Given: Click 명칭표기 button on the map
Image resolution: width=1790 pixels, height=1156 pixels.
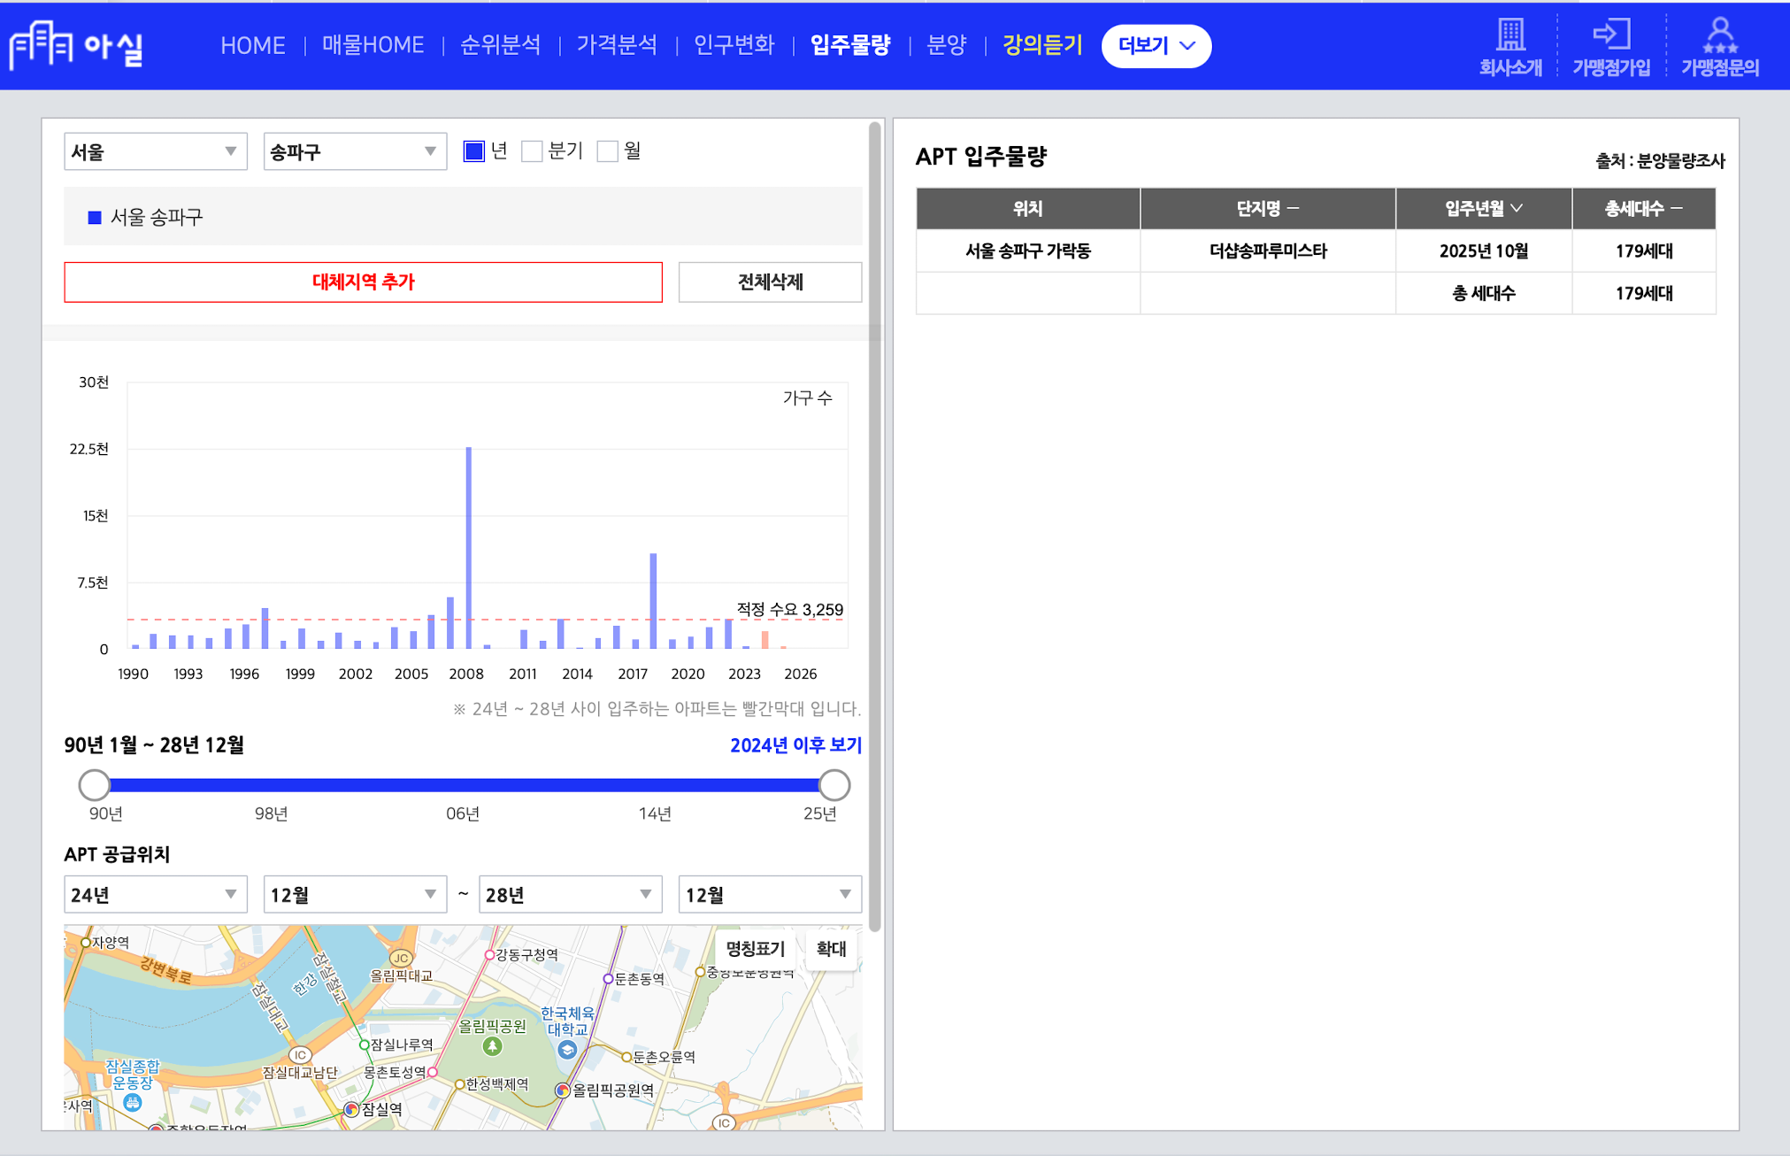Looking at the screenshot, I should (755, 949).
